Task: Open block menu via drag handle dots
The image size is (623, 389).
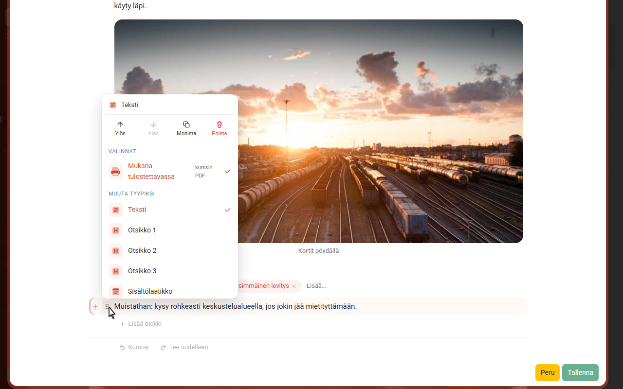Action: (107, 307)
